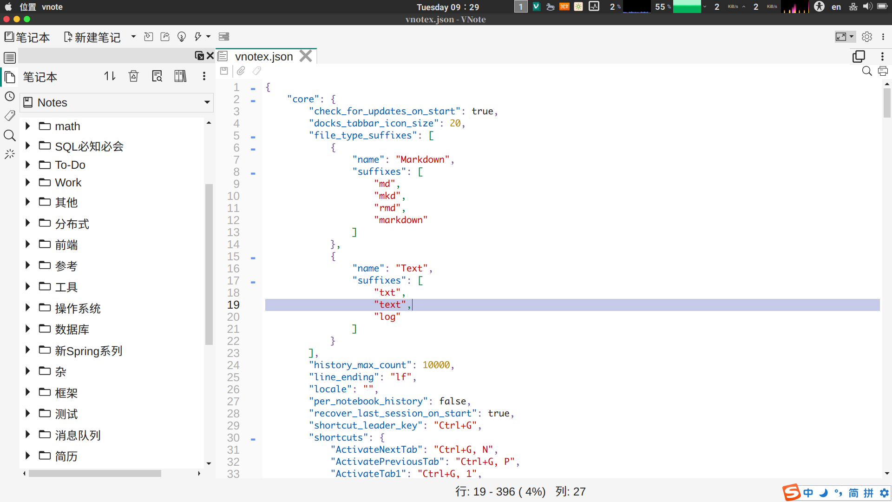
Task: Expand the SQL必知必会 folder
Action: tap(28, 145)
